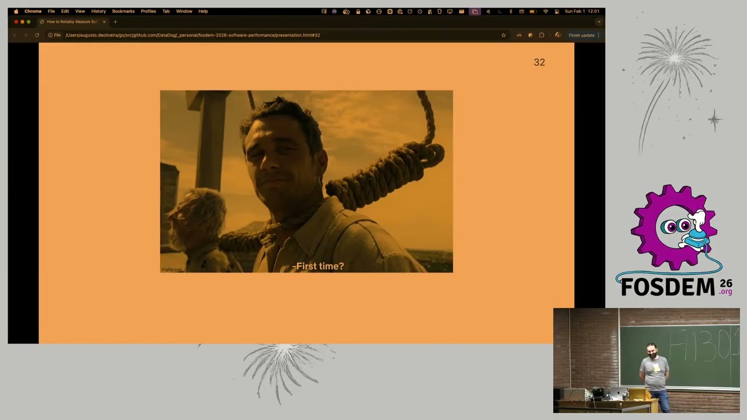
Task: Click the pencil note extension icon
Action: [530, 35]
